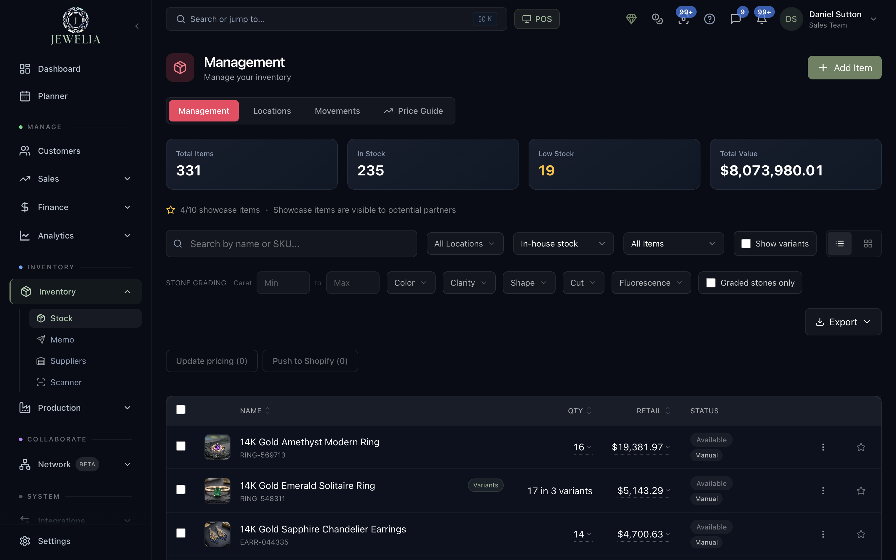896x560 pixels.
Task: Click the Carat Max input
Action: (353, 283)
